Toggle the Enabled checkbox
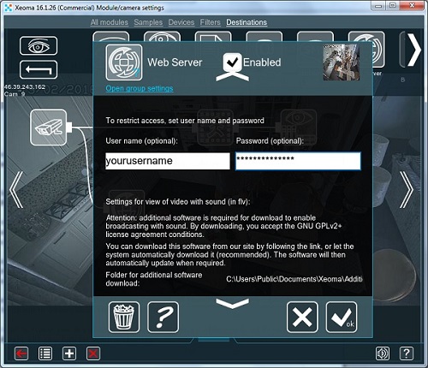Image resolution: width=428 pixels, height=368 pixels. 233,62
